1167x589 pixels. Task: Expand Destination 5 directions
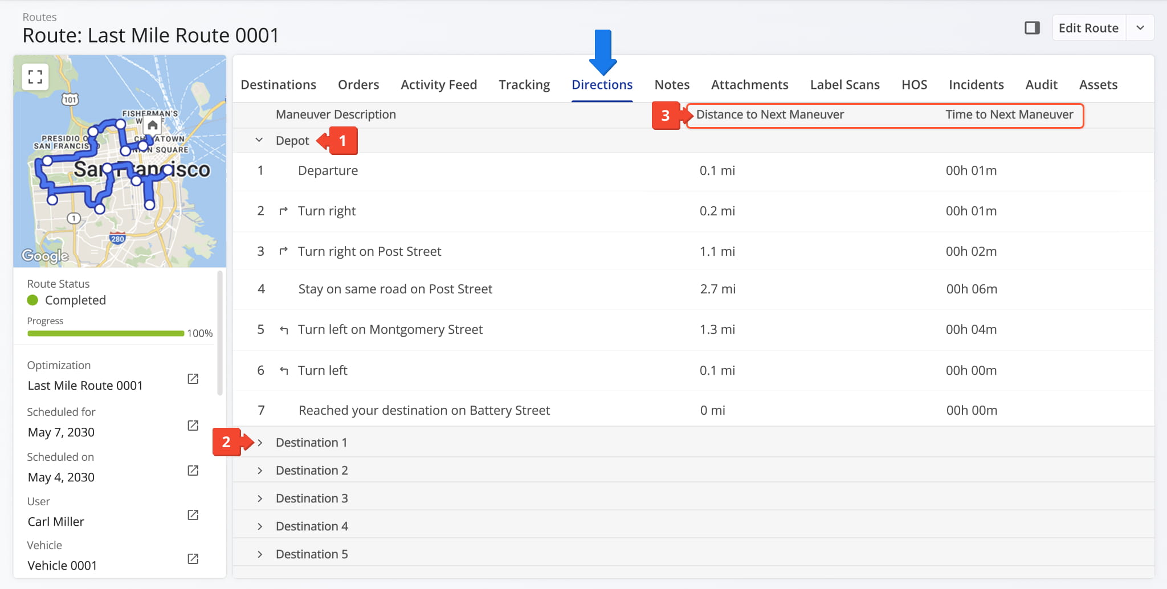click(x=260, y=554)
